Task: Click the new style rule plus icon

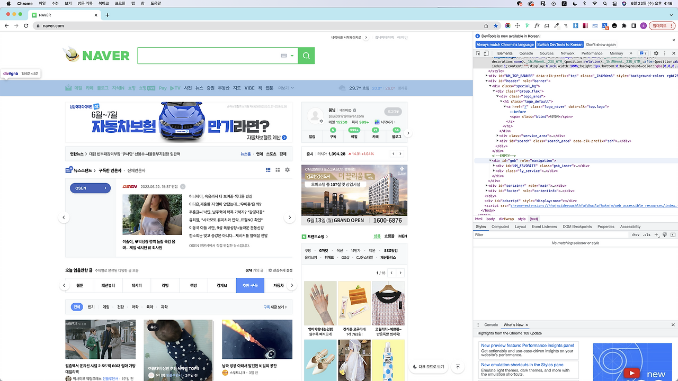Action: 656,234
